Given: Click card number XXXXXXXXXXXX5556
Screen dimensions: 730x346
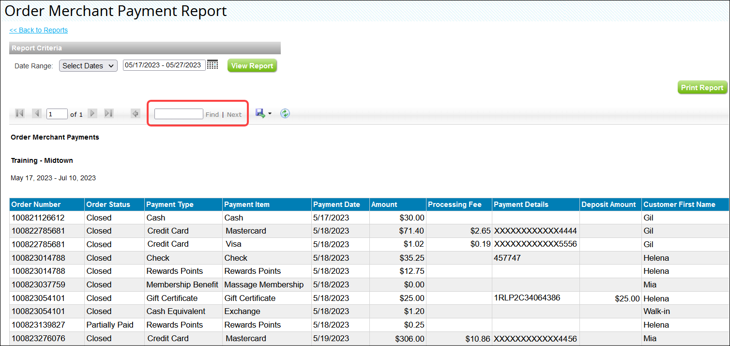Looking at the screenshot, I should pyautogui.click(x=535, y=244).
